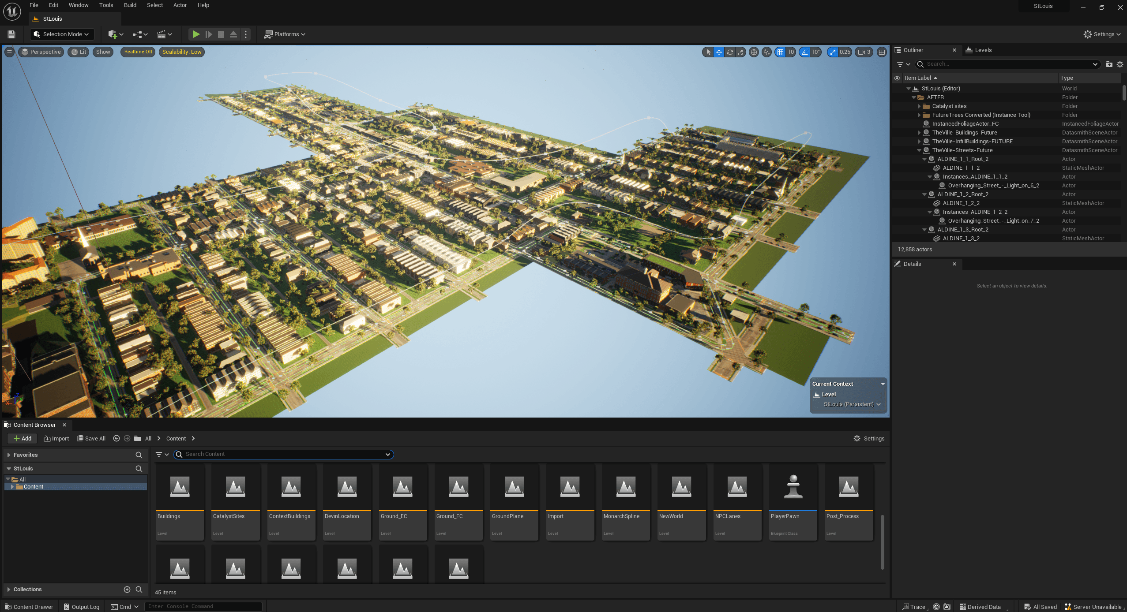This screenshot has height=612, width=1127.
Task: Click the Skip frame play button
Action: [209, 34]
